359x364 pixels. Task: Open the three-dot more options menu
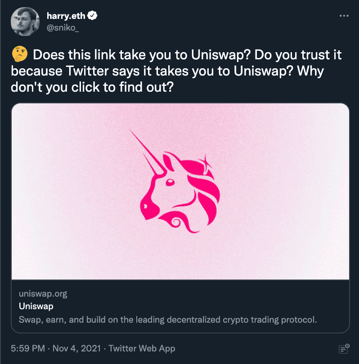tap(344, 16)
